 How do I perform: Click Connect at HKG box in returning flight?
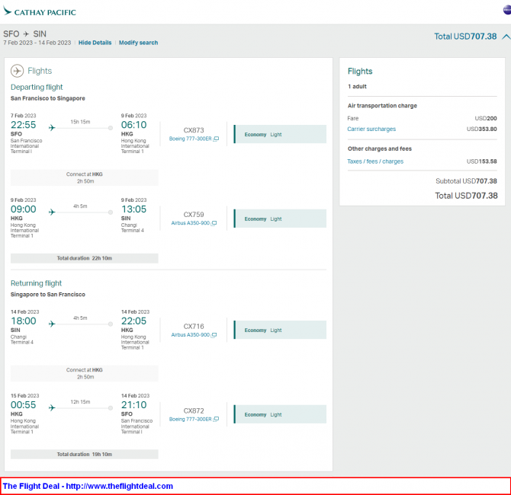click(x=85, y=373)
